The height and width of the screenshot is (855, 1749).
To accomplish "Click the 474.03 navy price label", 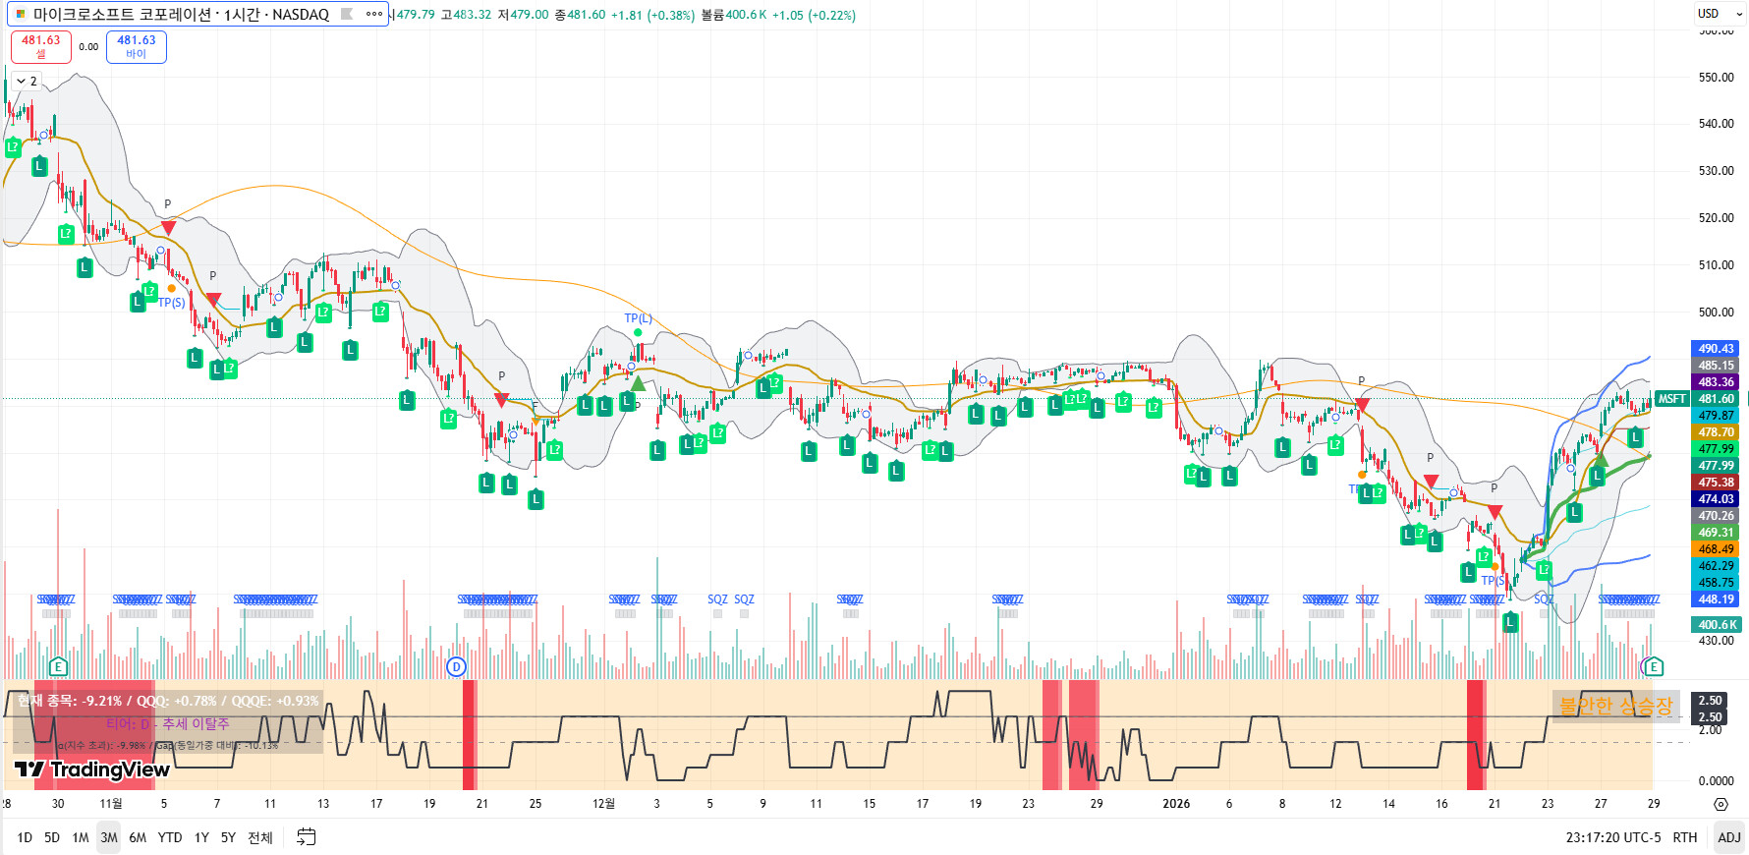I will pyautogui.click(x=1717, y=499).
